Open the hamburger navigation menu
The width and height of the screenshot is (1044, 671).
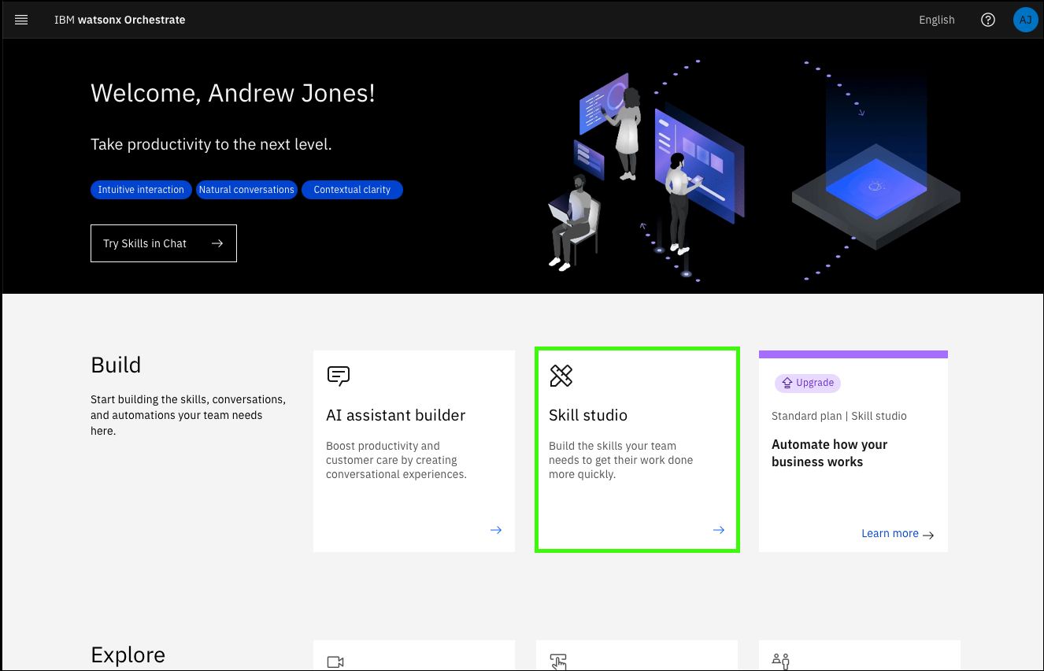point(21,20)
